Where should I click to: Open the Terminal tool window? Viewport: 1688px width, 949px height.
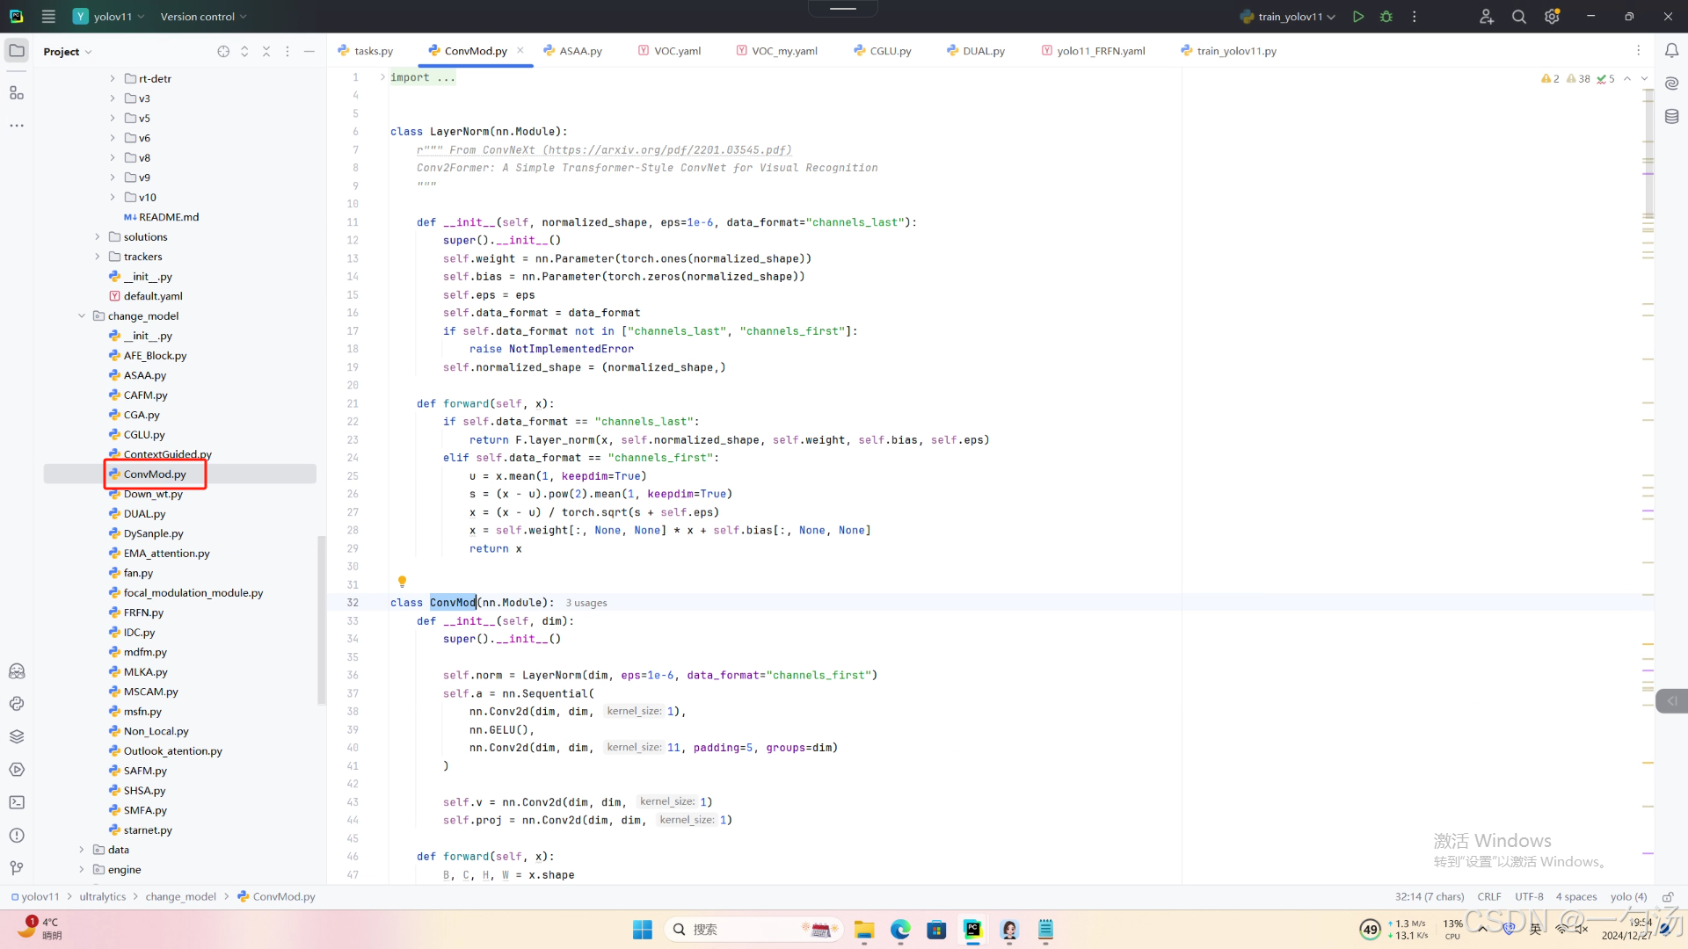(17, 802)
